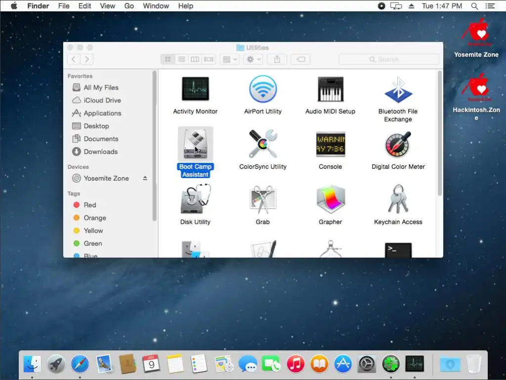Click the Share toolbar button
506x380 pixels.
click(277, 59)
